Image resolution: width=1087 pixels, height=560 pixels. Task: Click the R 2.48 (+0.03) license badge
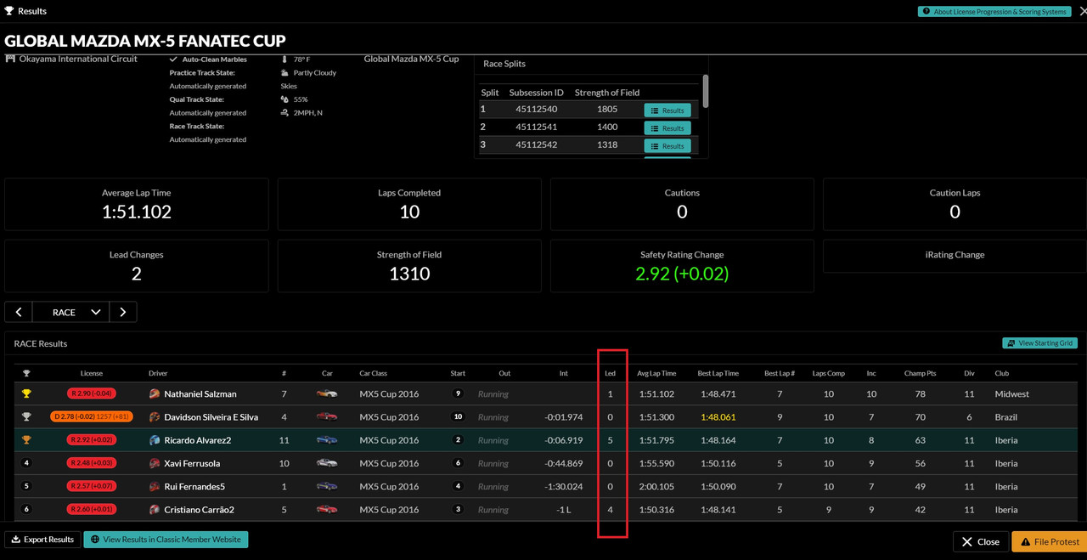92,464
